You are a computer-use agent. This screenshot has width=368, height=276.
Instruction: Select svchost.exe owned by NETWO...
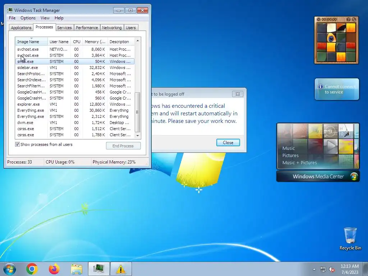coord(75,49)
